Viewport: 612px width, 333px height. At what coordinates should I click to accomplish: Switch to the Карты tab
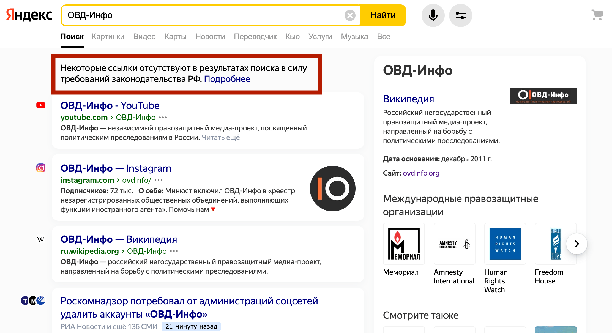click(x=175, y=37)
